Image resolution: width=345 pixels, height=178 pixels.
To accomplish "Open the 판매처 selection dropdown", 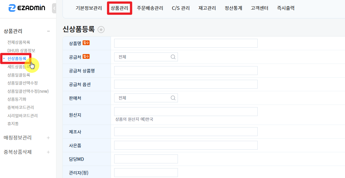I will [x=143, y=98].
